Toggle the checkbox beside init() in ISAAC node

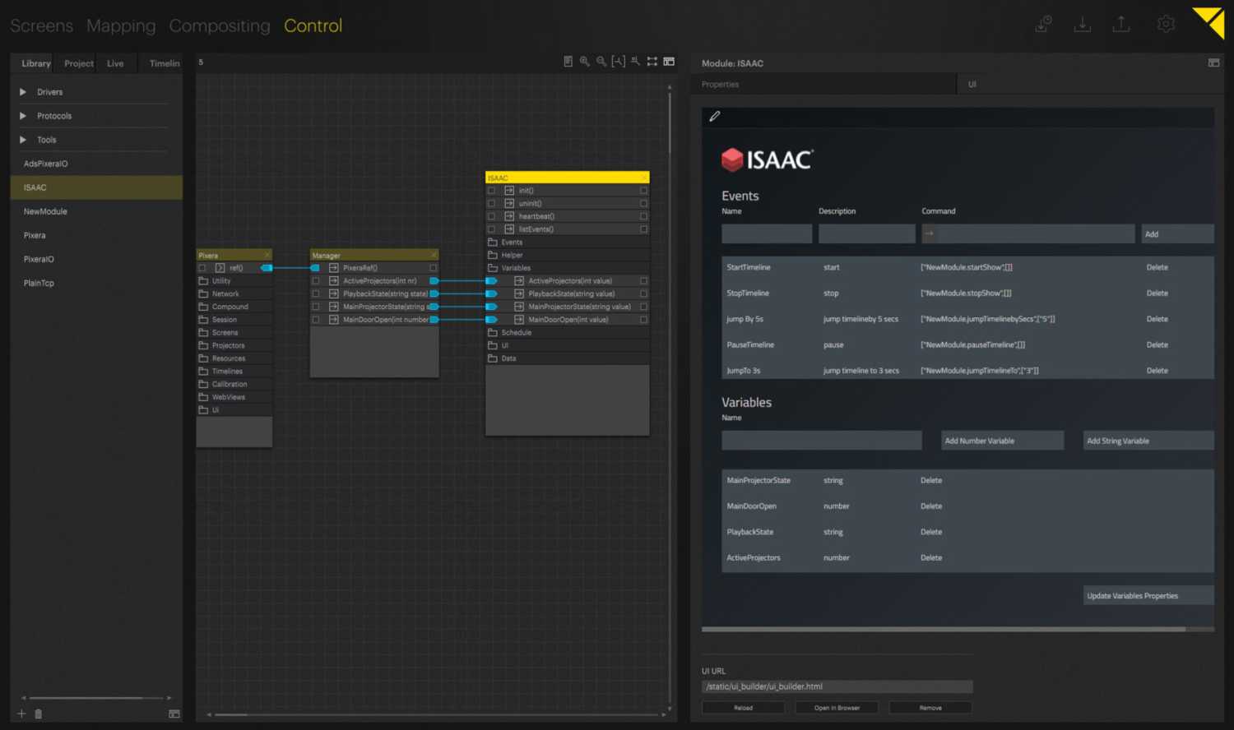pos(491,190)
